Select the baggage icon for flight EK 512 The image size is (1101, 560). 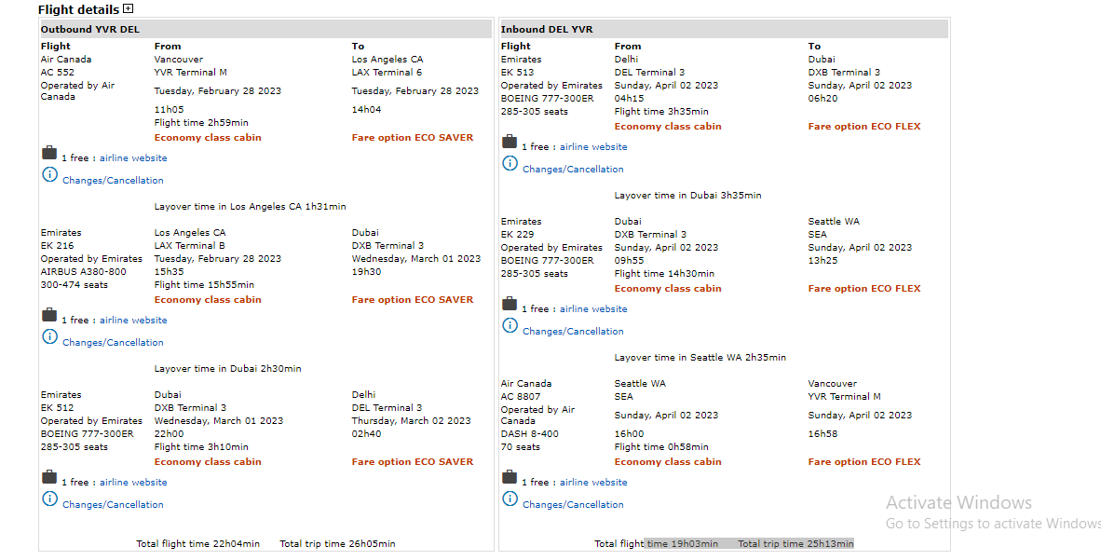pyautogui.click(x=49, y=477)
